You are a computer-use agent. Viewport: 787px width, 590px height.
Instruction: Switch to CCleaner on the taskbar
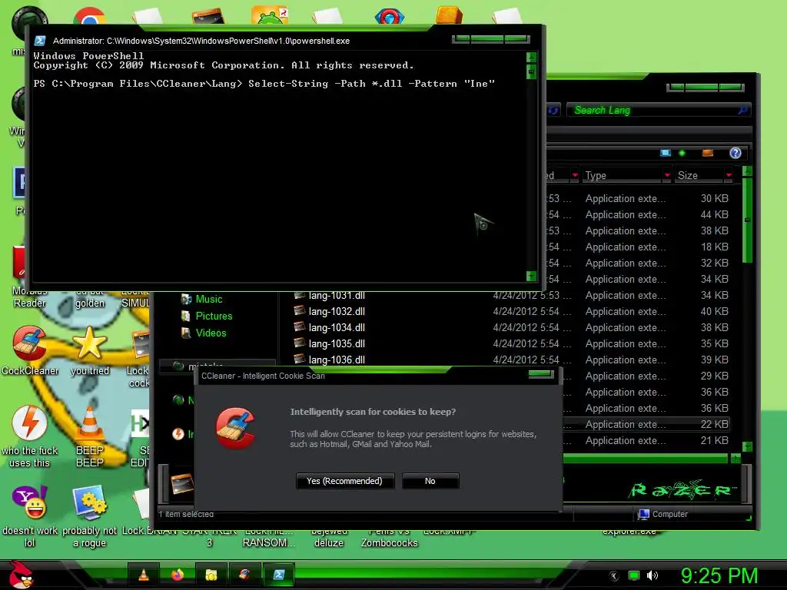coord(245,575)
